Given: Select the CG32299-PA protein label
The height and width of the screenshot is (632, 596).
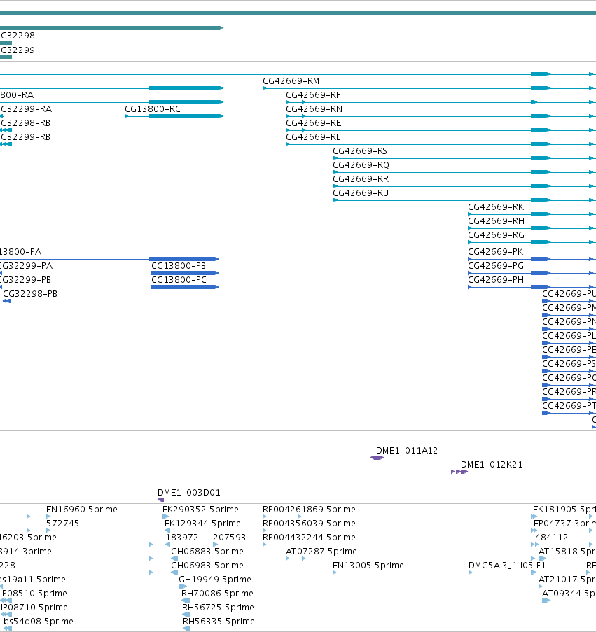Looking at the screenshot, I should (26, 266).
